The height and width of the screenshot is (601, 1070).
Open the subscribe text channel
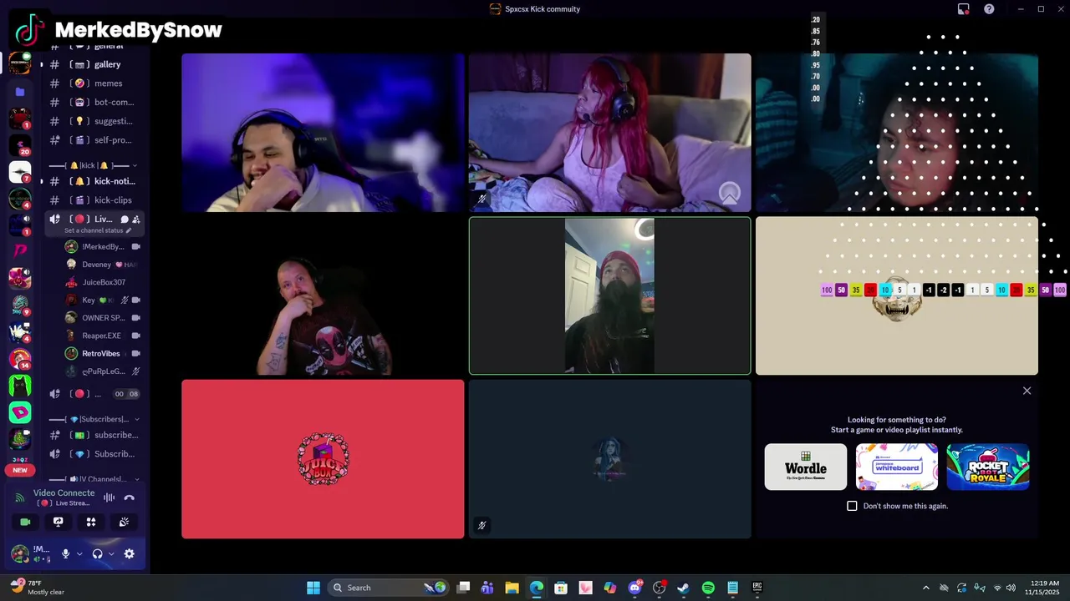click(x=94, y=435)
